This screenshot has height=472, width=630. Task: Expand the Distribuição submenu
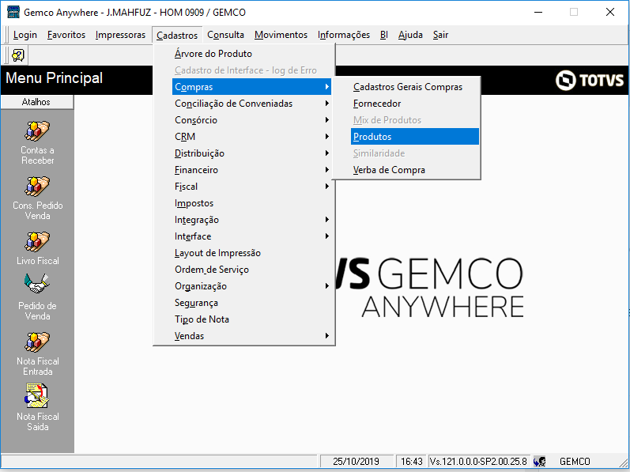click(x=251, y=153)
